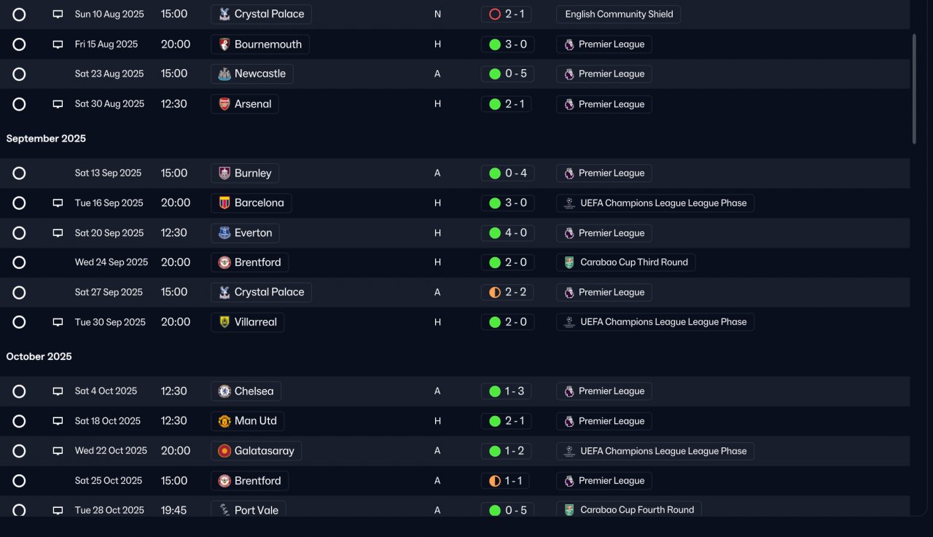Screen dimensions: 933x537
Task: Click the October 2025 month header
Action: pos(39,356)
